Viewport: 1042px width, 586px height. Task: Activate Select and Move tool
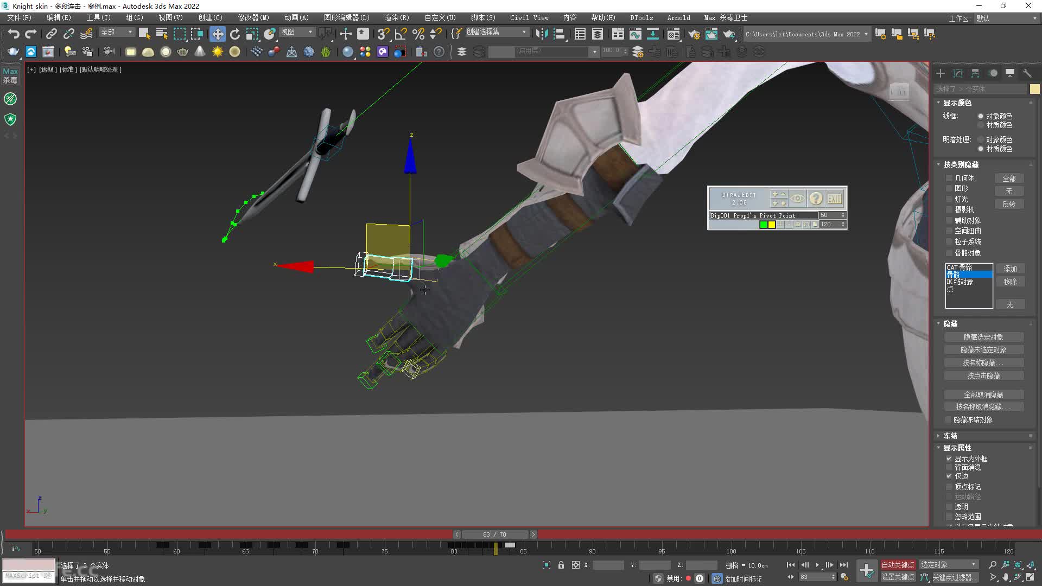click(217, 34)
